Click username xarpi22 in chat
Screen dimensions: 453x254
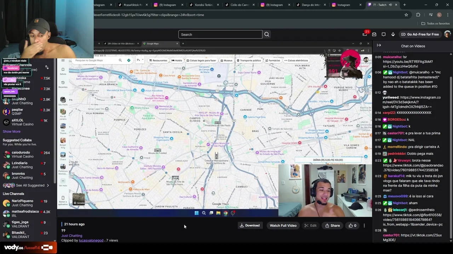(x=389, y=113)
